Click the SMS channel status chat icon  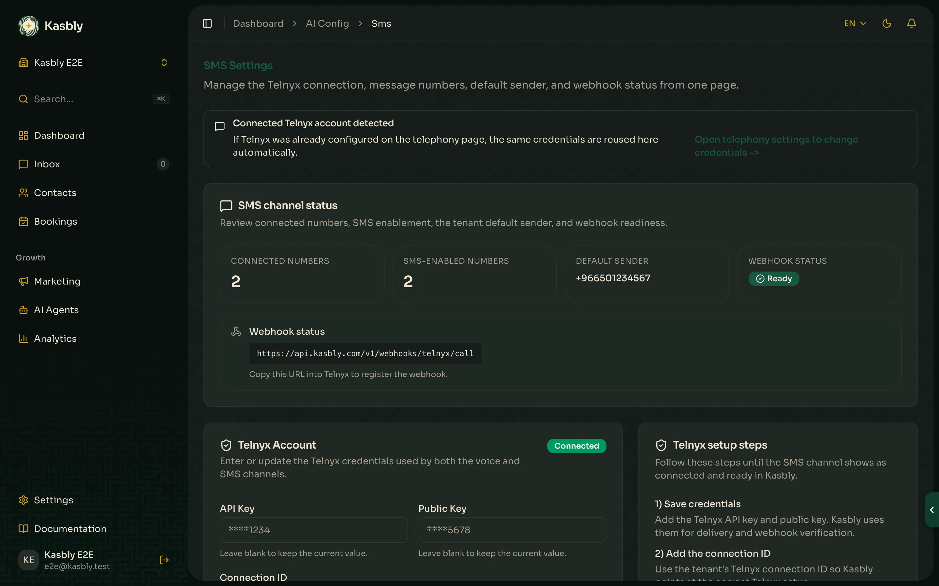pos(226,206)
